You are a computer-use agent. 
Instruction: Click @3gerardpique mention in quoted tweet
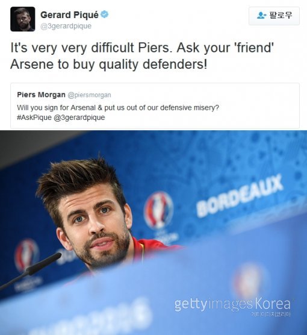pyautogui.click(x=79, y=117)
